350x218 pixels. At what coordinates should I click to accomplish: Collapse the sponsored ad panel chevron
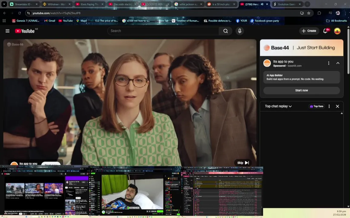click(338, 63)
